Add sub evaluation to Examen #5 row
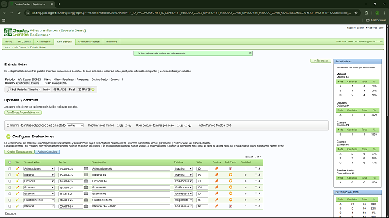Screen dimensions: 389x218 pyautogui.click(x=230, y=194)
